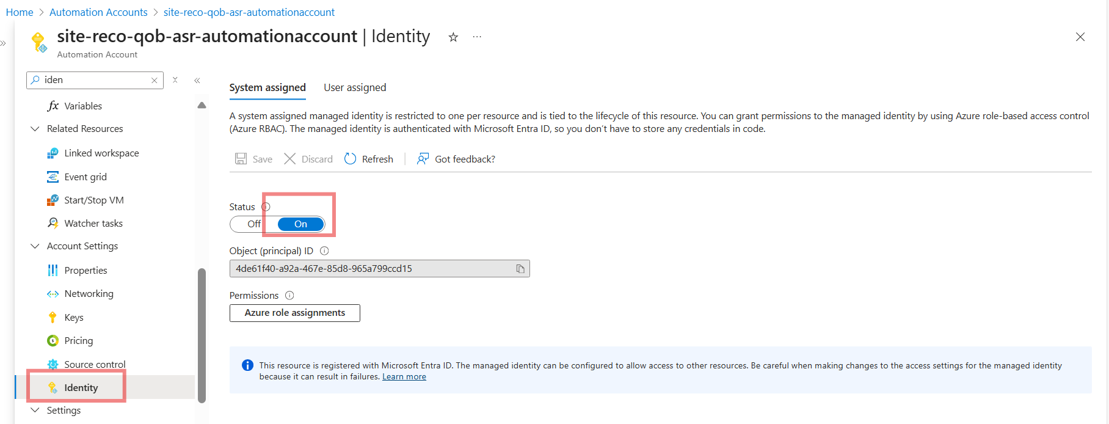
Task: Switch to the User assigned tab
Action: coord(355,87)
